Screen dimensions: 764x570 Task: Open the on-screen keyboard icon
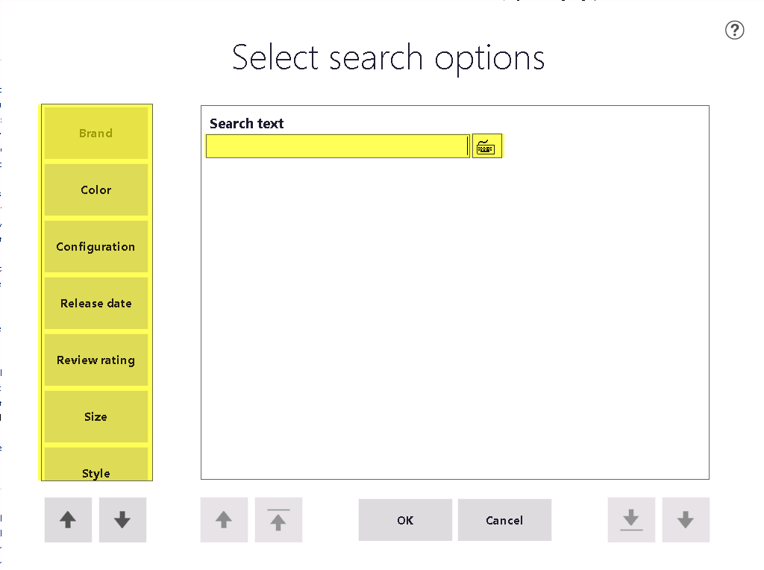[486, 146]
